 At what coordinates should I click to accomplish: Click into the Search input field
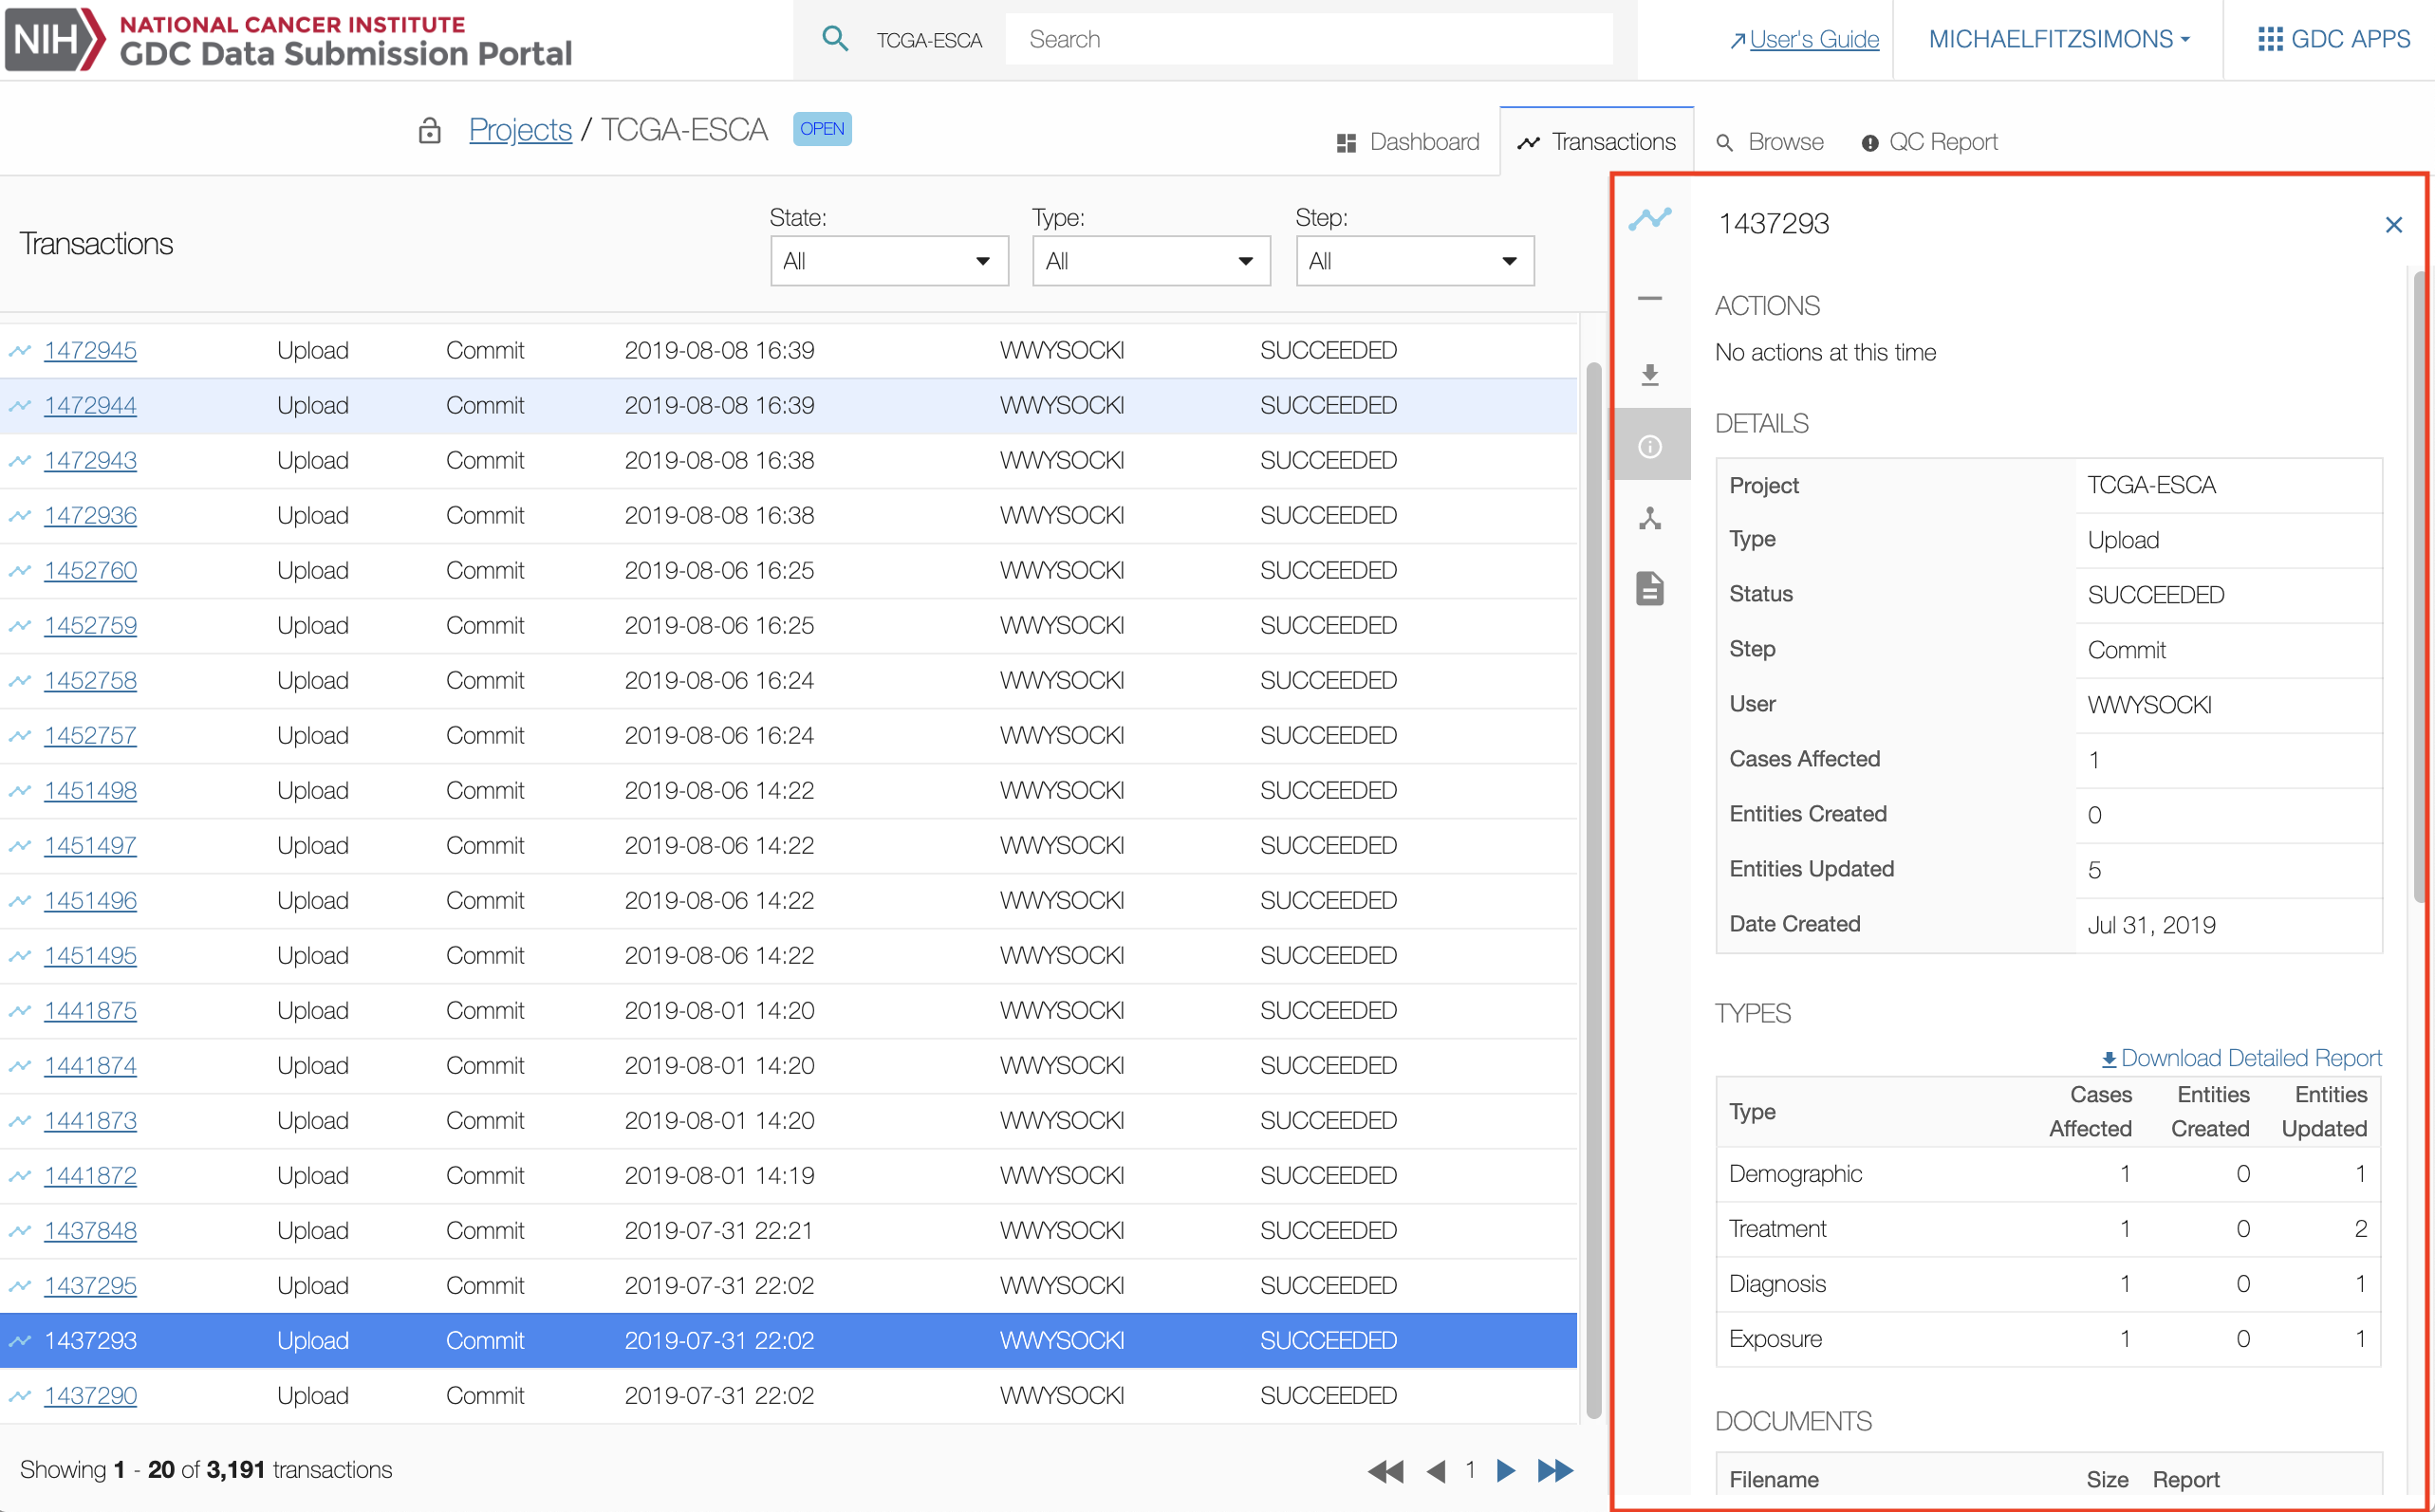point(1307,39)
